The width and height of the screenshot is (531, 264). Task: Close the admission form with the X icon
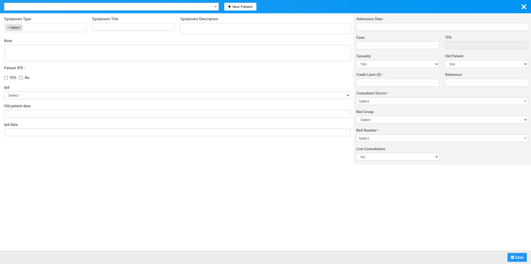click(524, 7)
